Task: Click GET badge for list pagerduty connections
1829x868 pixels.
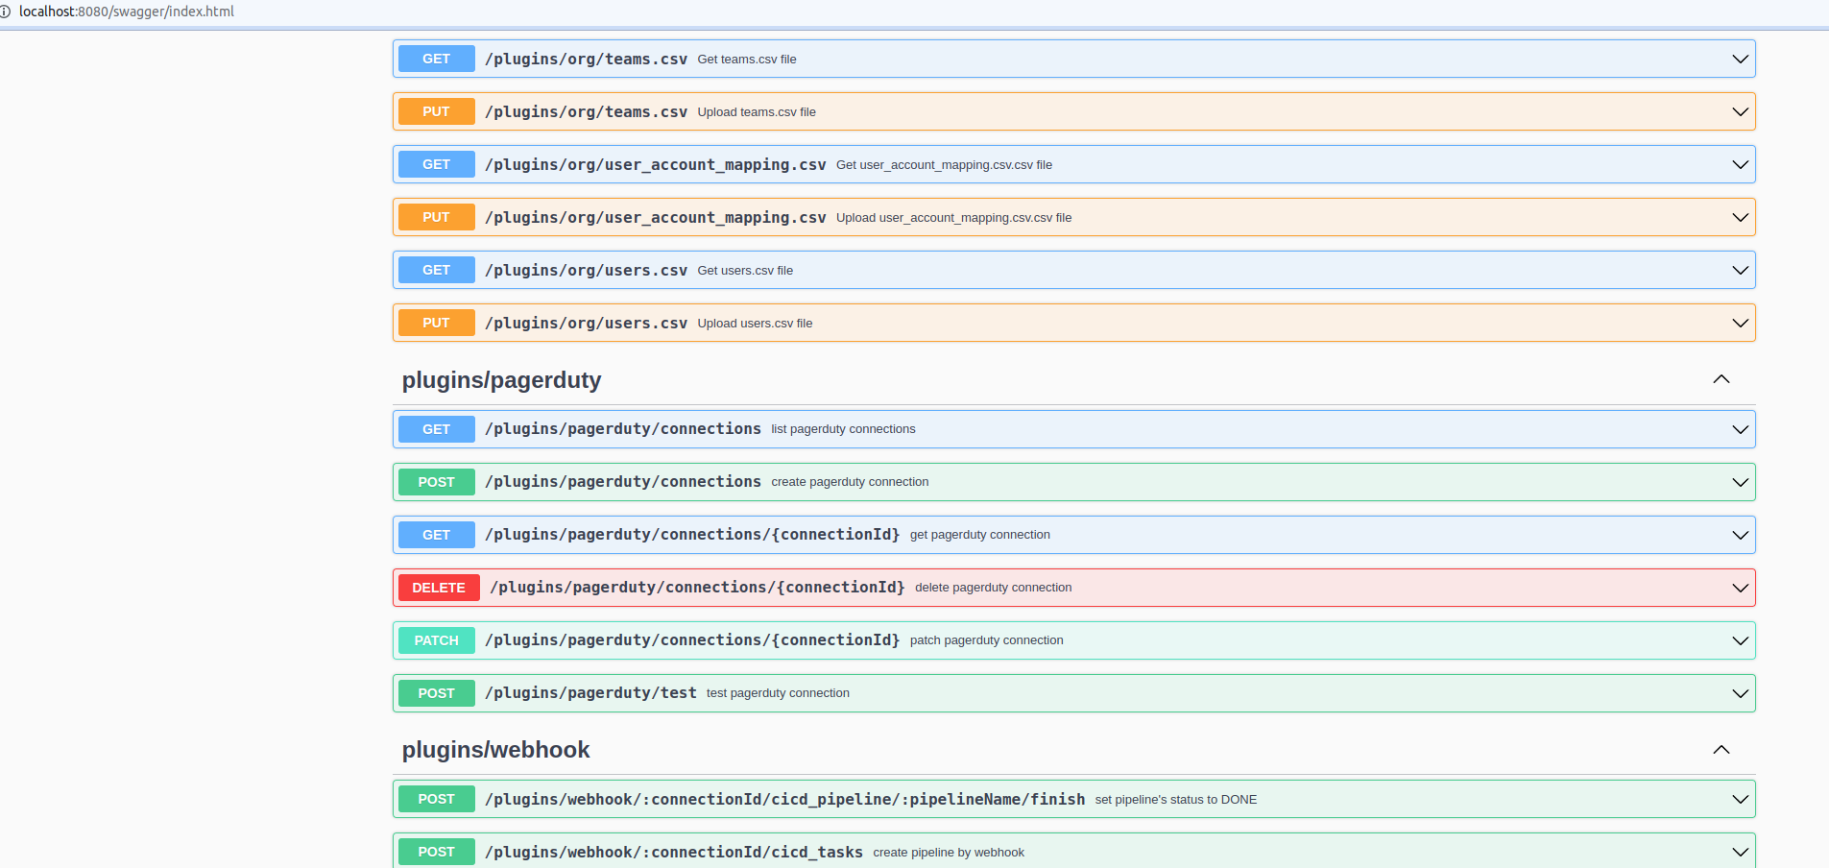Action: pyautogui.click(x=436, y=429)
